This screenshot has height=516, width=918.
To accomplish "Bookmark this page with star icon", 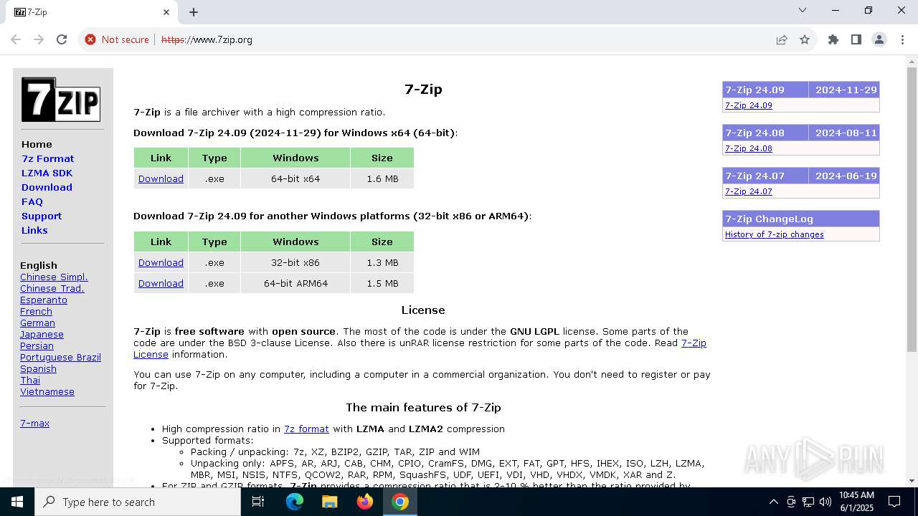I will tap(805, 39).
